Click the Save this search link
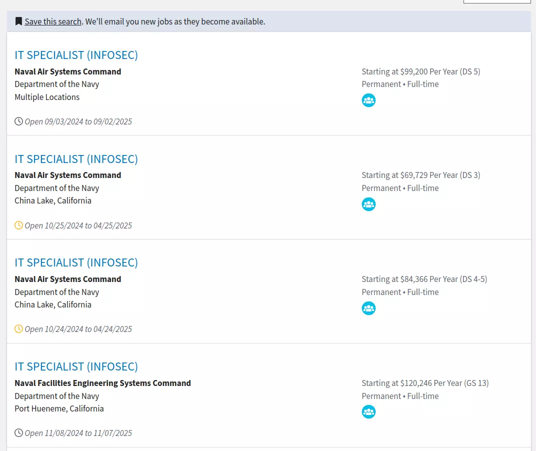The image size is (536, 451). 53,21
